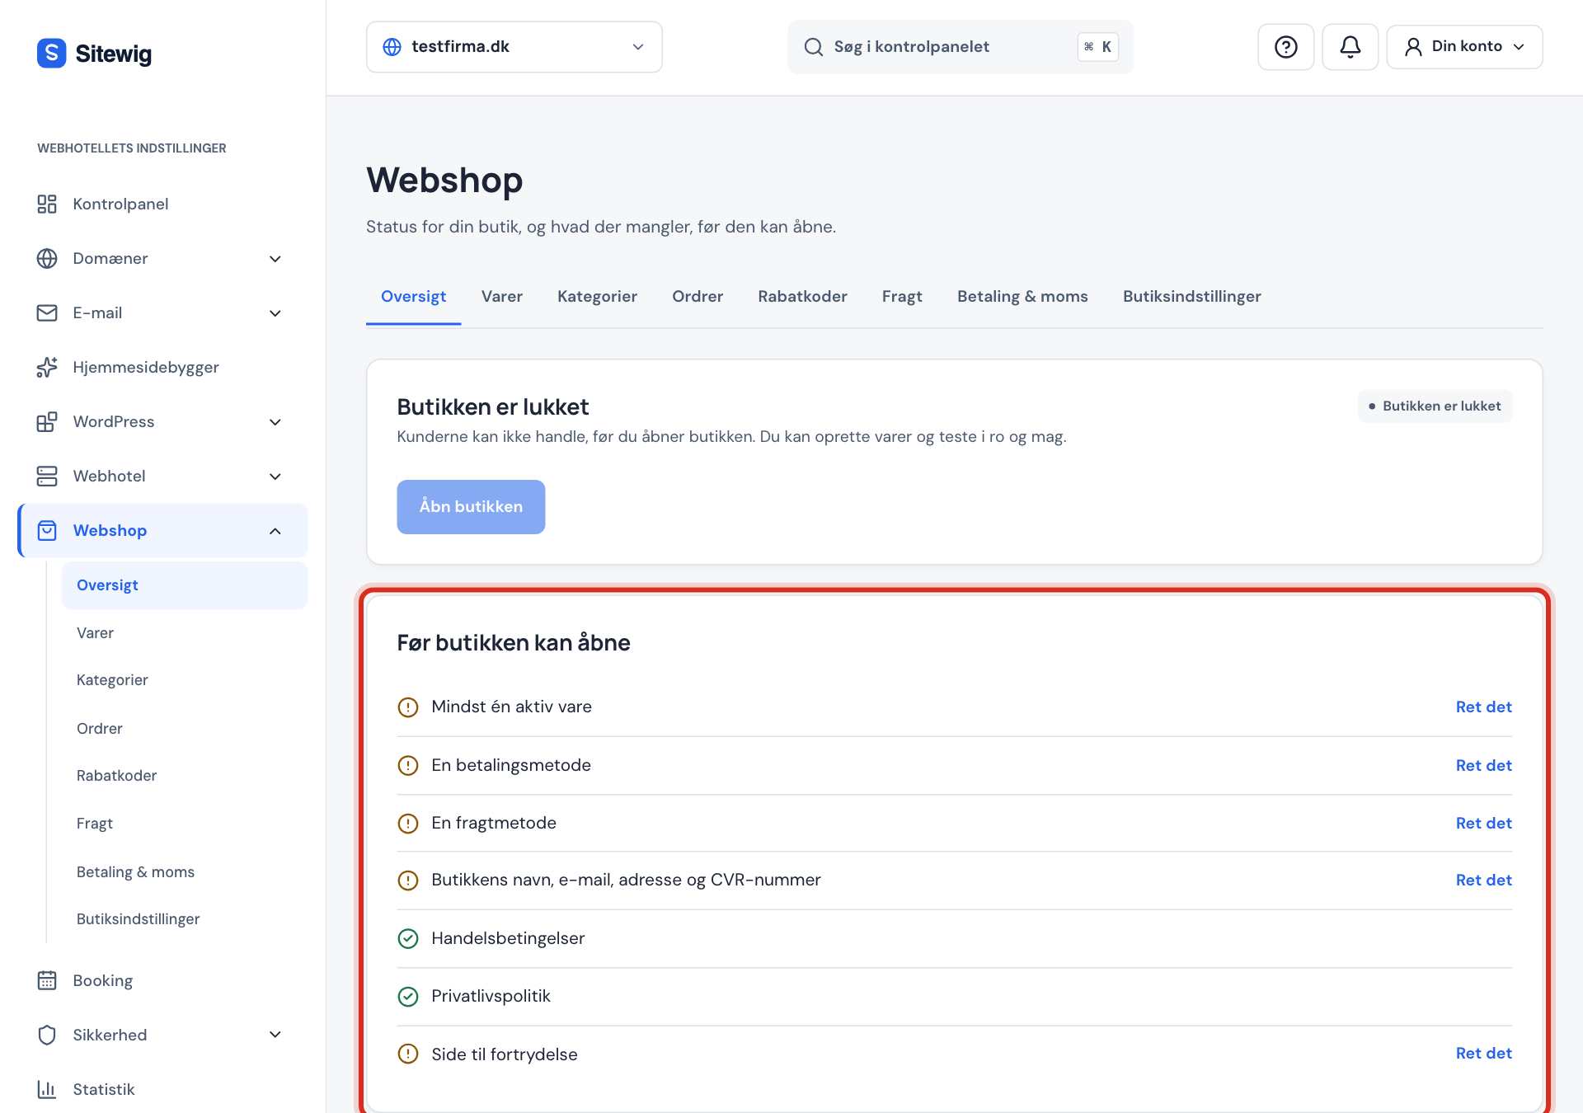The width and height of the screenshot is (1583, 1113).
Task: Open the help question mark icon
Action: [x=1285, y=47]
